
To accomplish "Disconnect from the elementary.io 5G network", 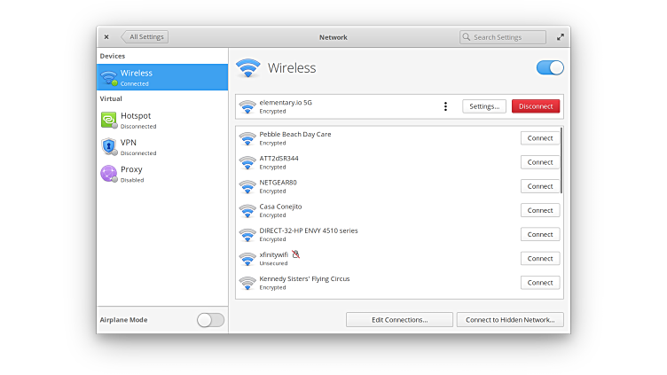I will [x=536, y=106].
